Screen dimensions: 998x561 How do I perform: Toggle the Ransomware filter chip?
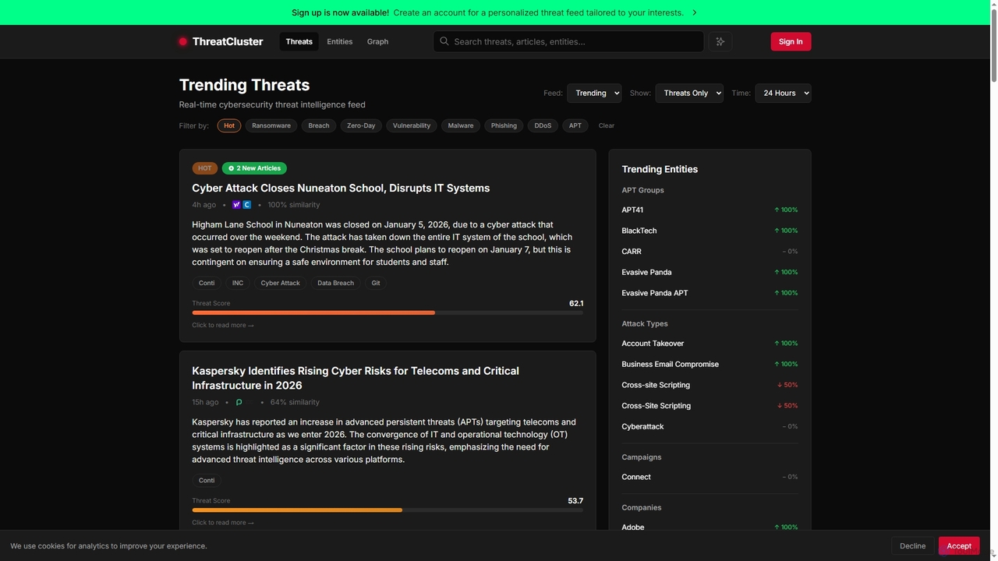[271, 125]
